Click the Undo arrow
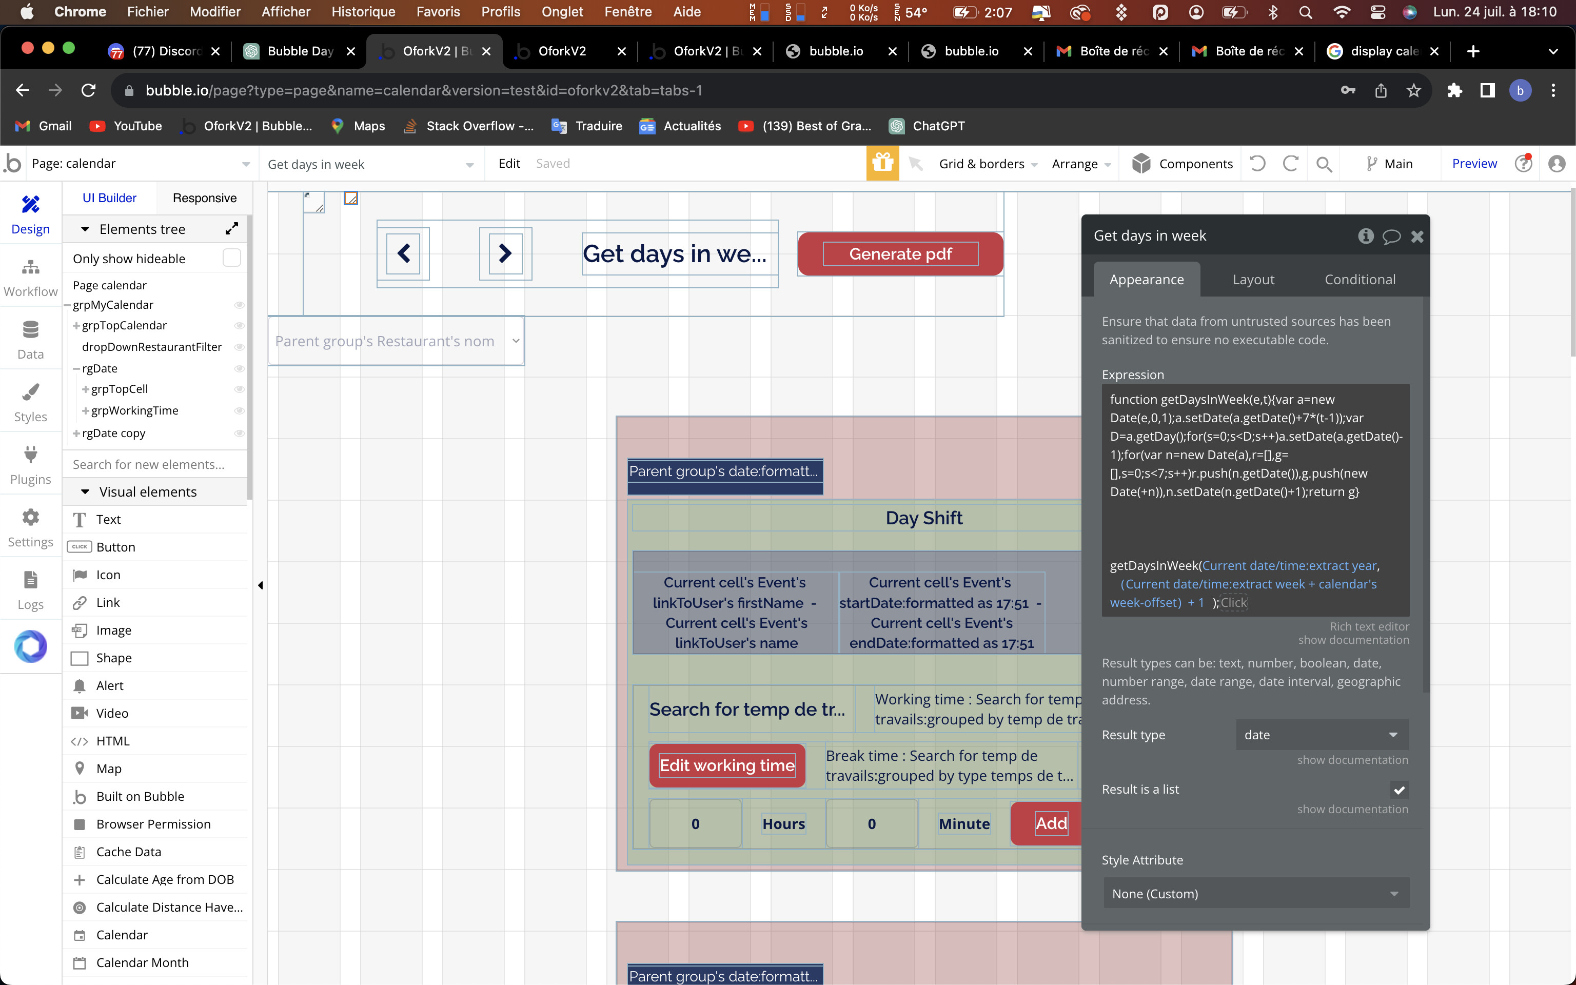This screenshot has height=985, width=1576. [x=1257, y=164]
